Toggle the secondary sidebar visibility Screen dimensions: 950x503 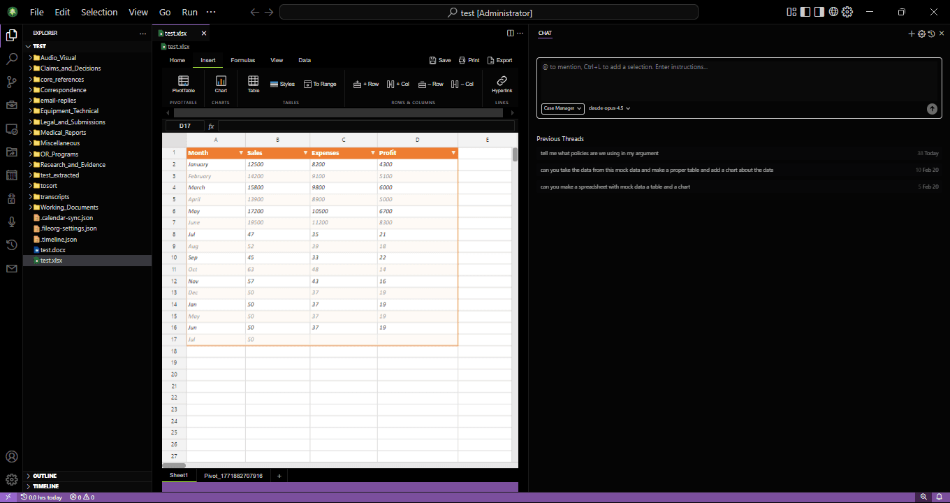(819, 12)
